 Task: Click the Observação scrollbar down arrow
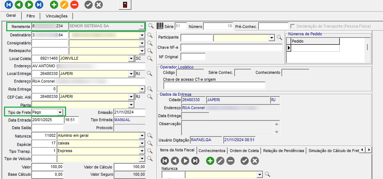coord(277,132)
